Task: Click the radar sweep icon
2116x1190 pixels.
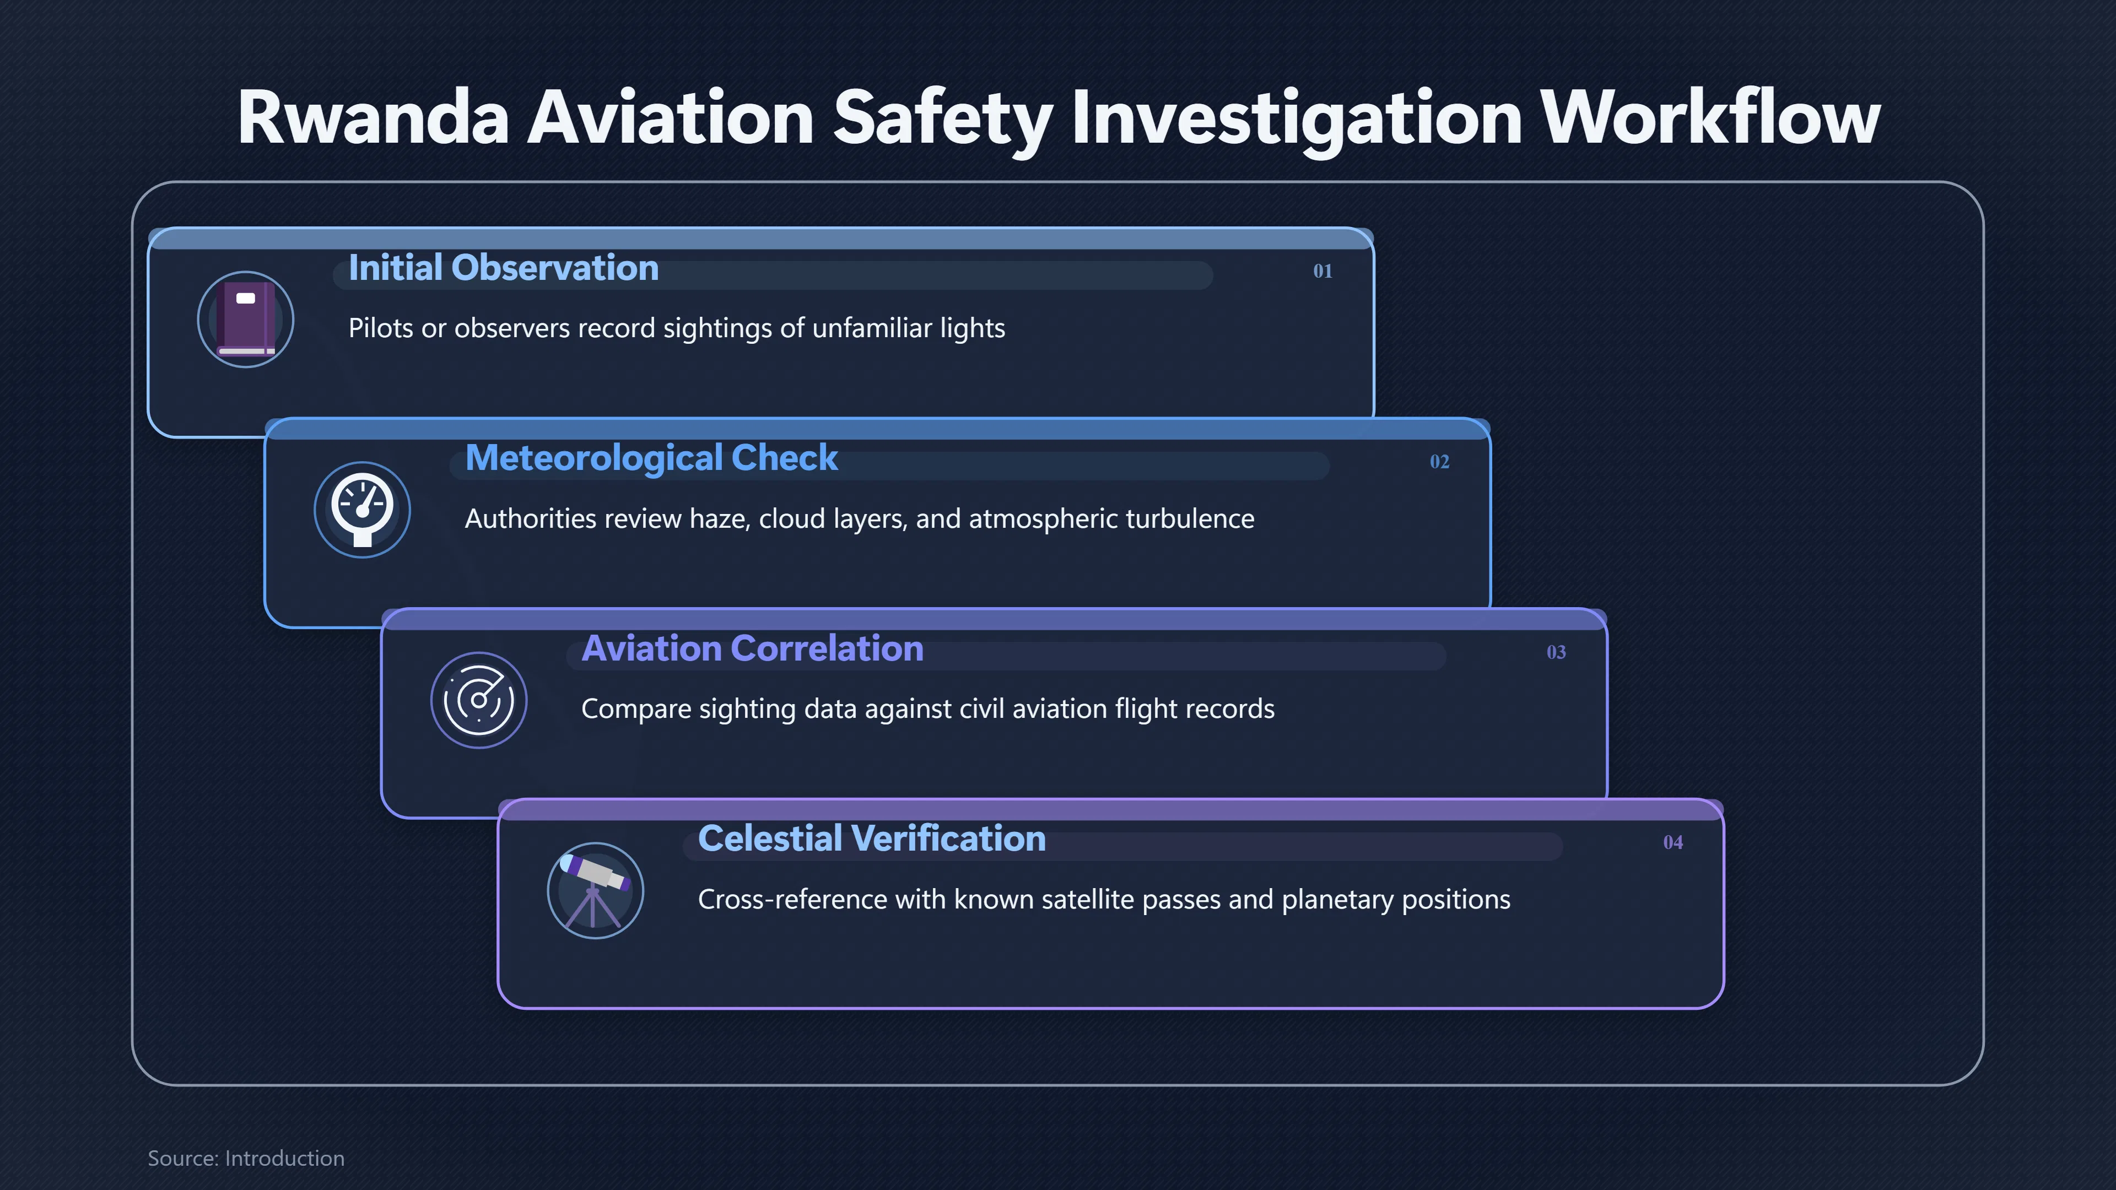Action: [x=479, y=701]
